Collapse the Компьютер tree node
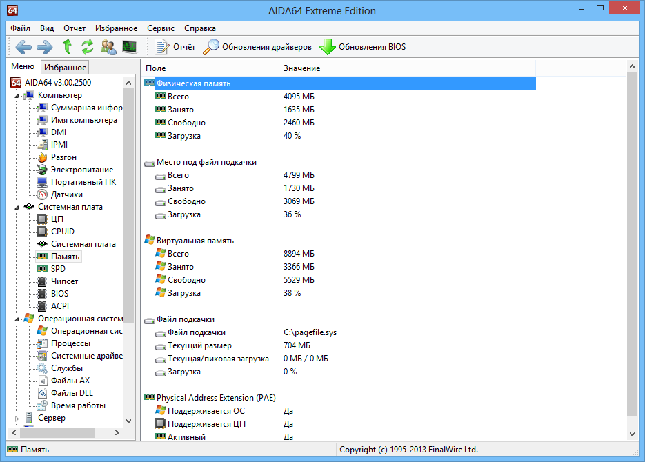Image resolution: width=645 pixels, height=462 pixels. [x=17, y=96]
